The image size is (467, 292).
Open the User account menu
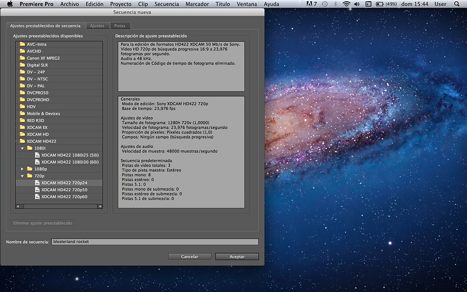tap(440, 4)
